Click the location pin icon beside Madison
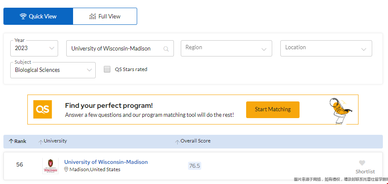The image size is (388, 184). 66,169
